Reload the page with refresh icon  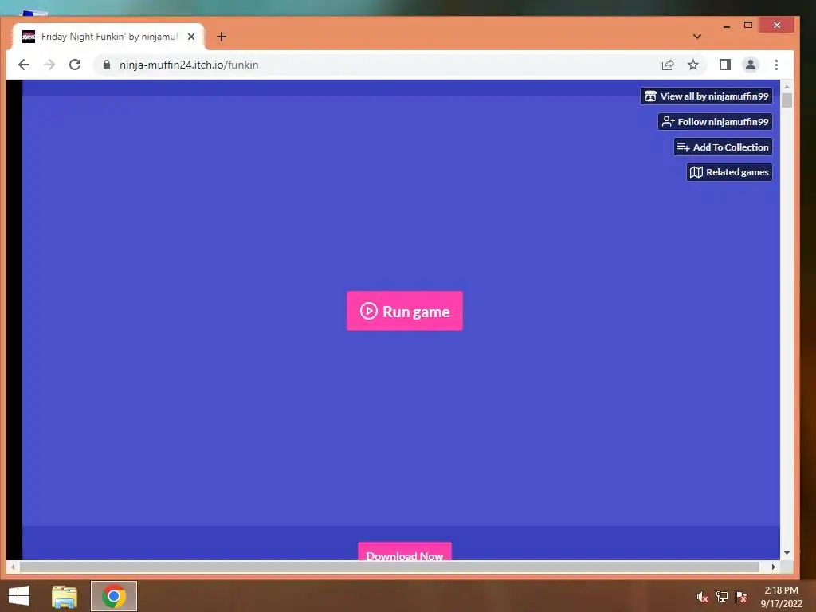(x=75, y=65)
